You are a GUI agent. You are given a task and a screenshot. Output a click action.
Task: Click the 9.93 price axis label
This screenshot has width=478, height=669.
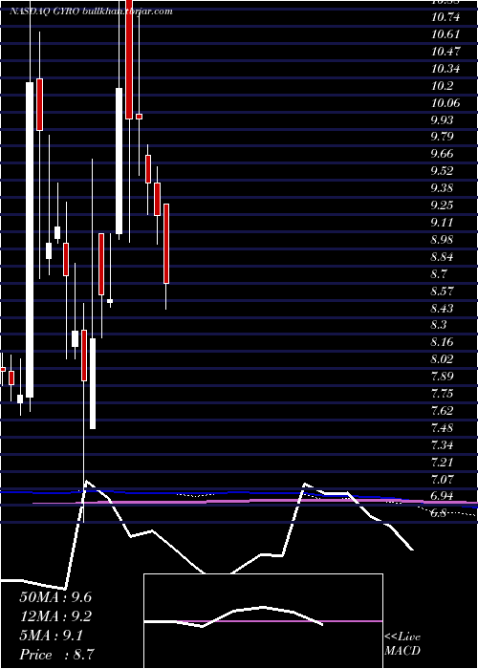tap(442, 119)
